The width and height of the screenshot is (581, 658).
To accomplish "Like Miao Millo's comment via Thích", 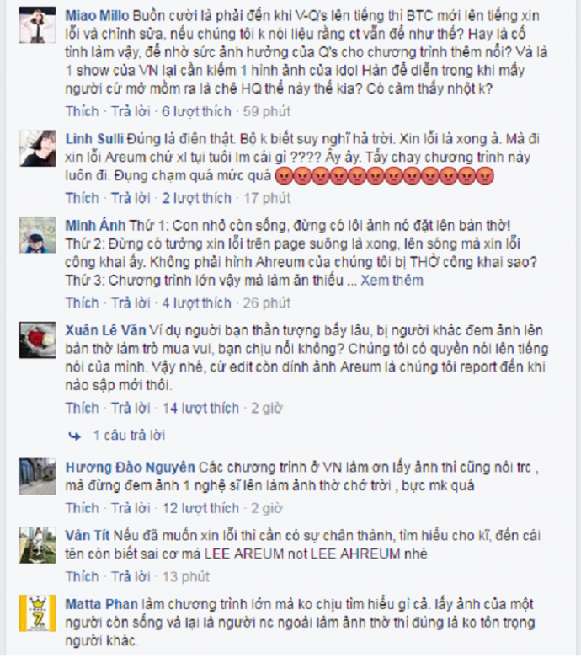I will [x=82, y=111].
